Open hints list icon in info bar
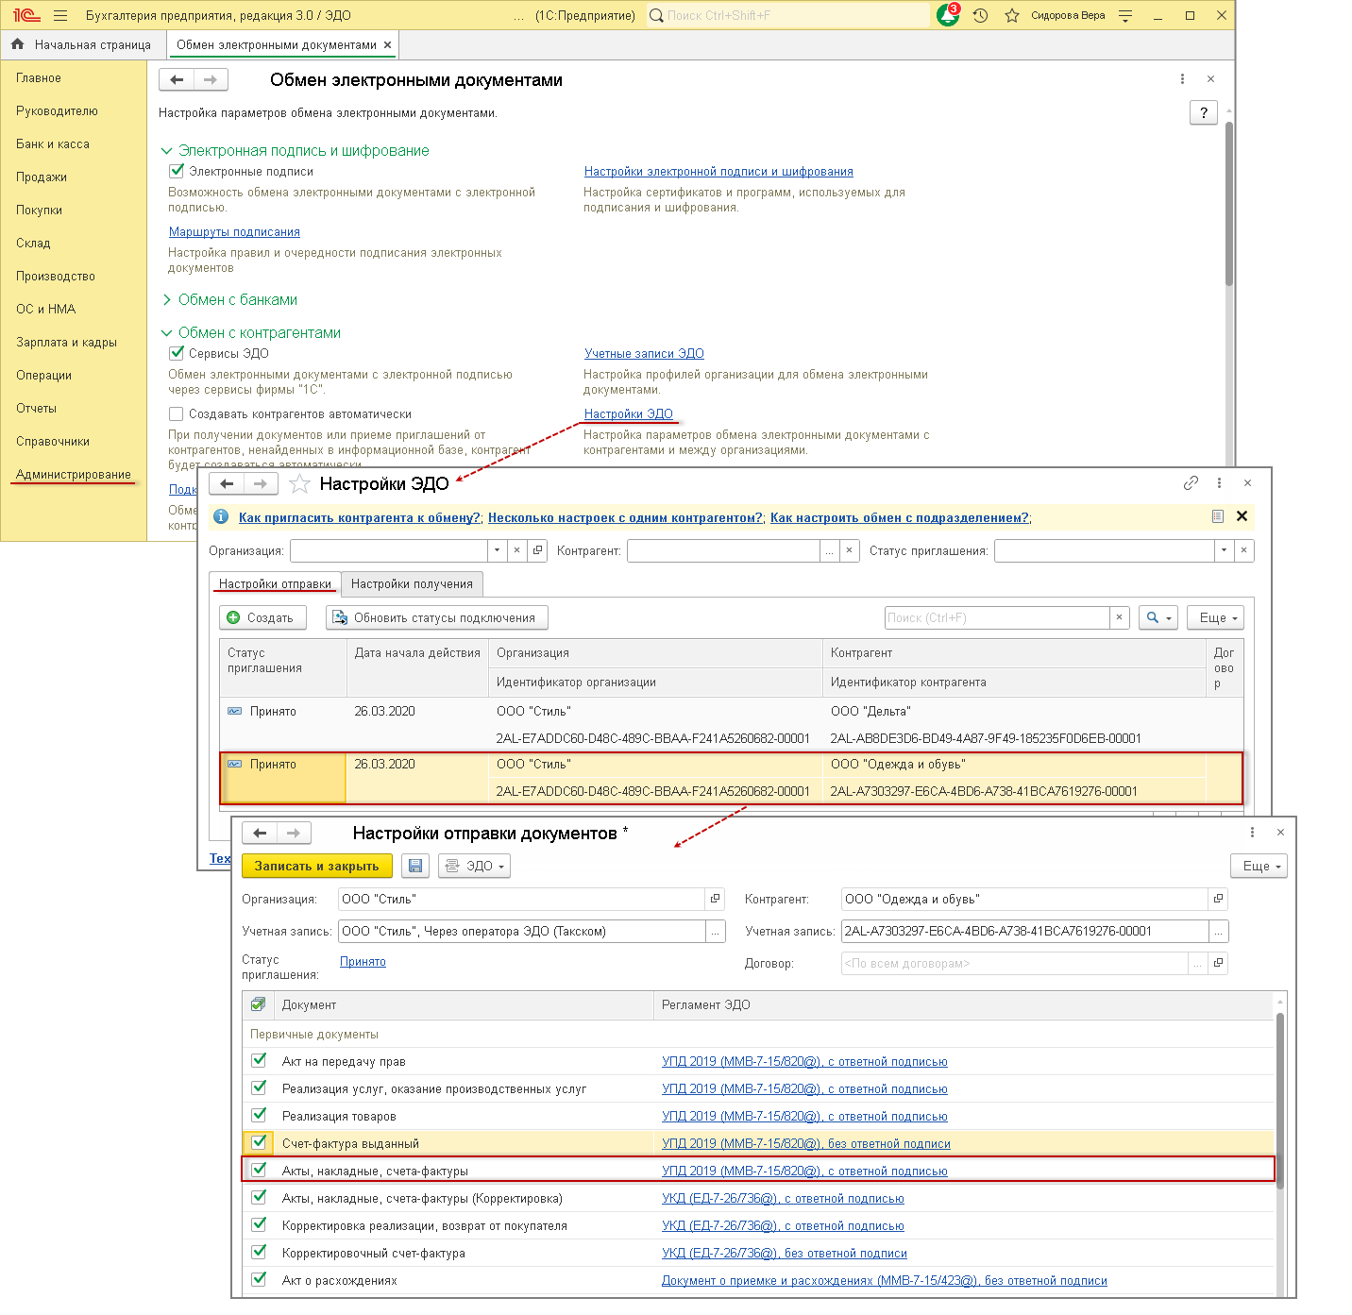Image resolution: width=1352 pixels, height=1315 pixels. [1217, 516]
